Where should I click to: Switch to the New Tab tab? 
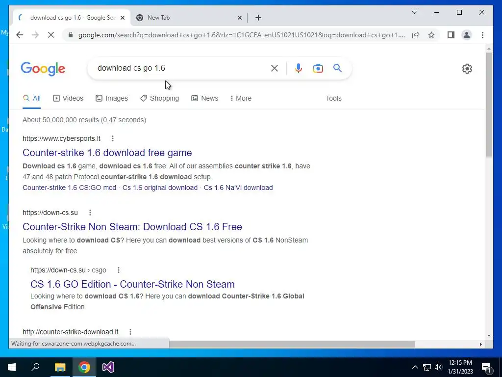coord(189,18)
